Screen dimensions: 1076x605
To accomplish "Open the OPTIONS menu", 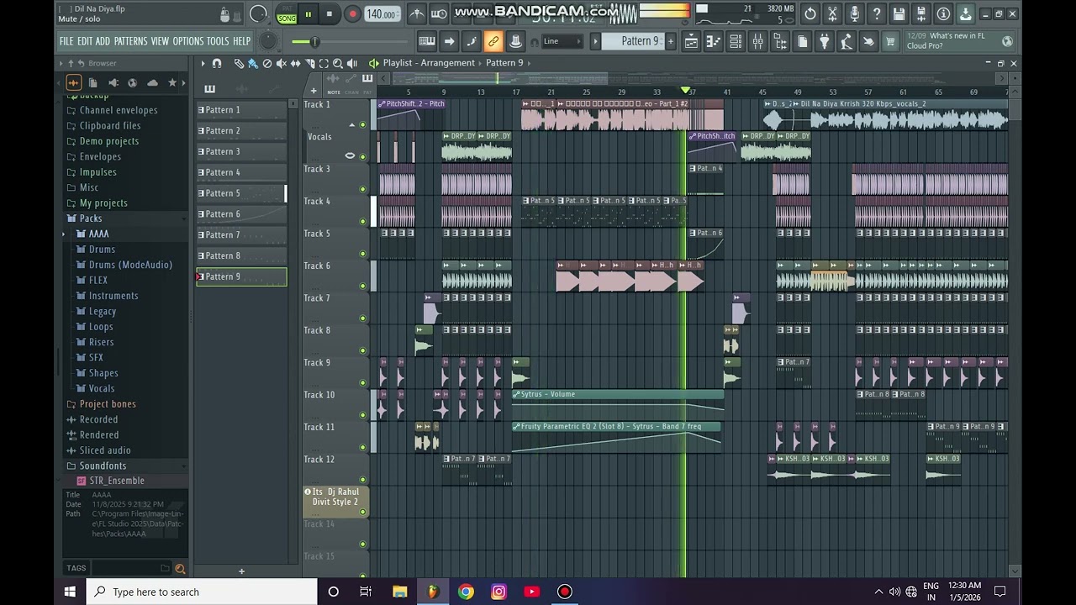I will pos(188,41).
